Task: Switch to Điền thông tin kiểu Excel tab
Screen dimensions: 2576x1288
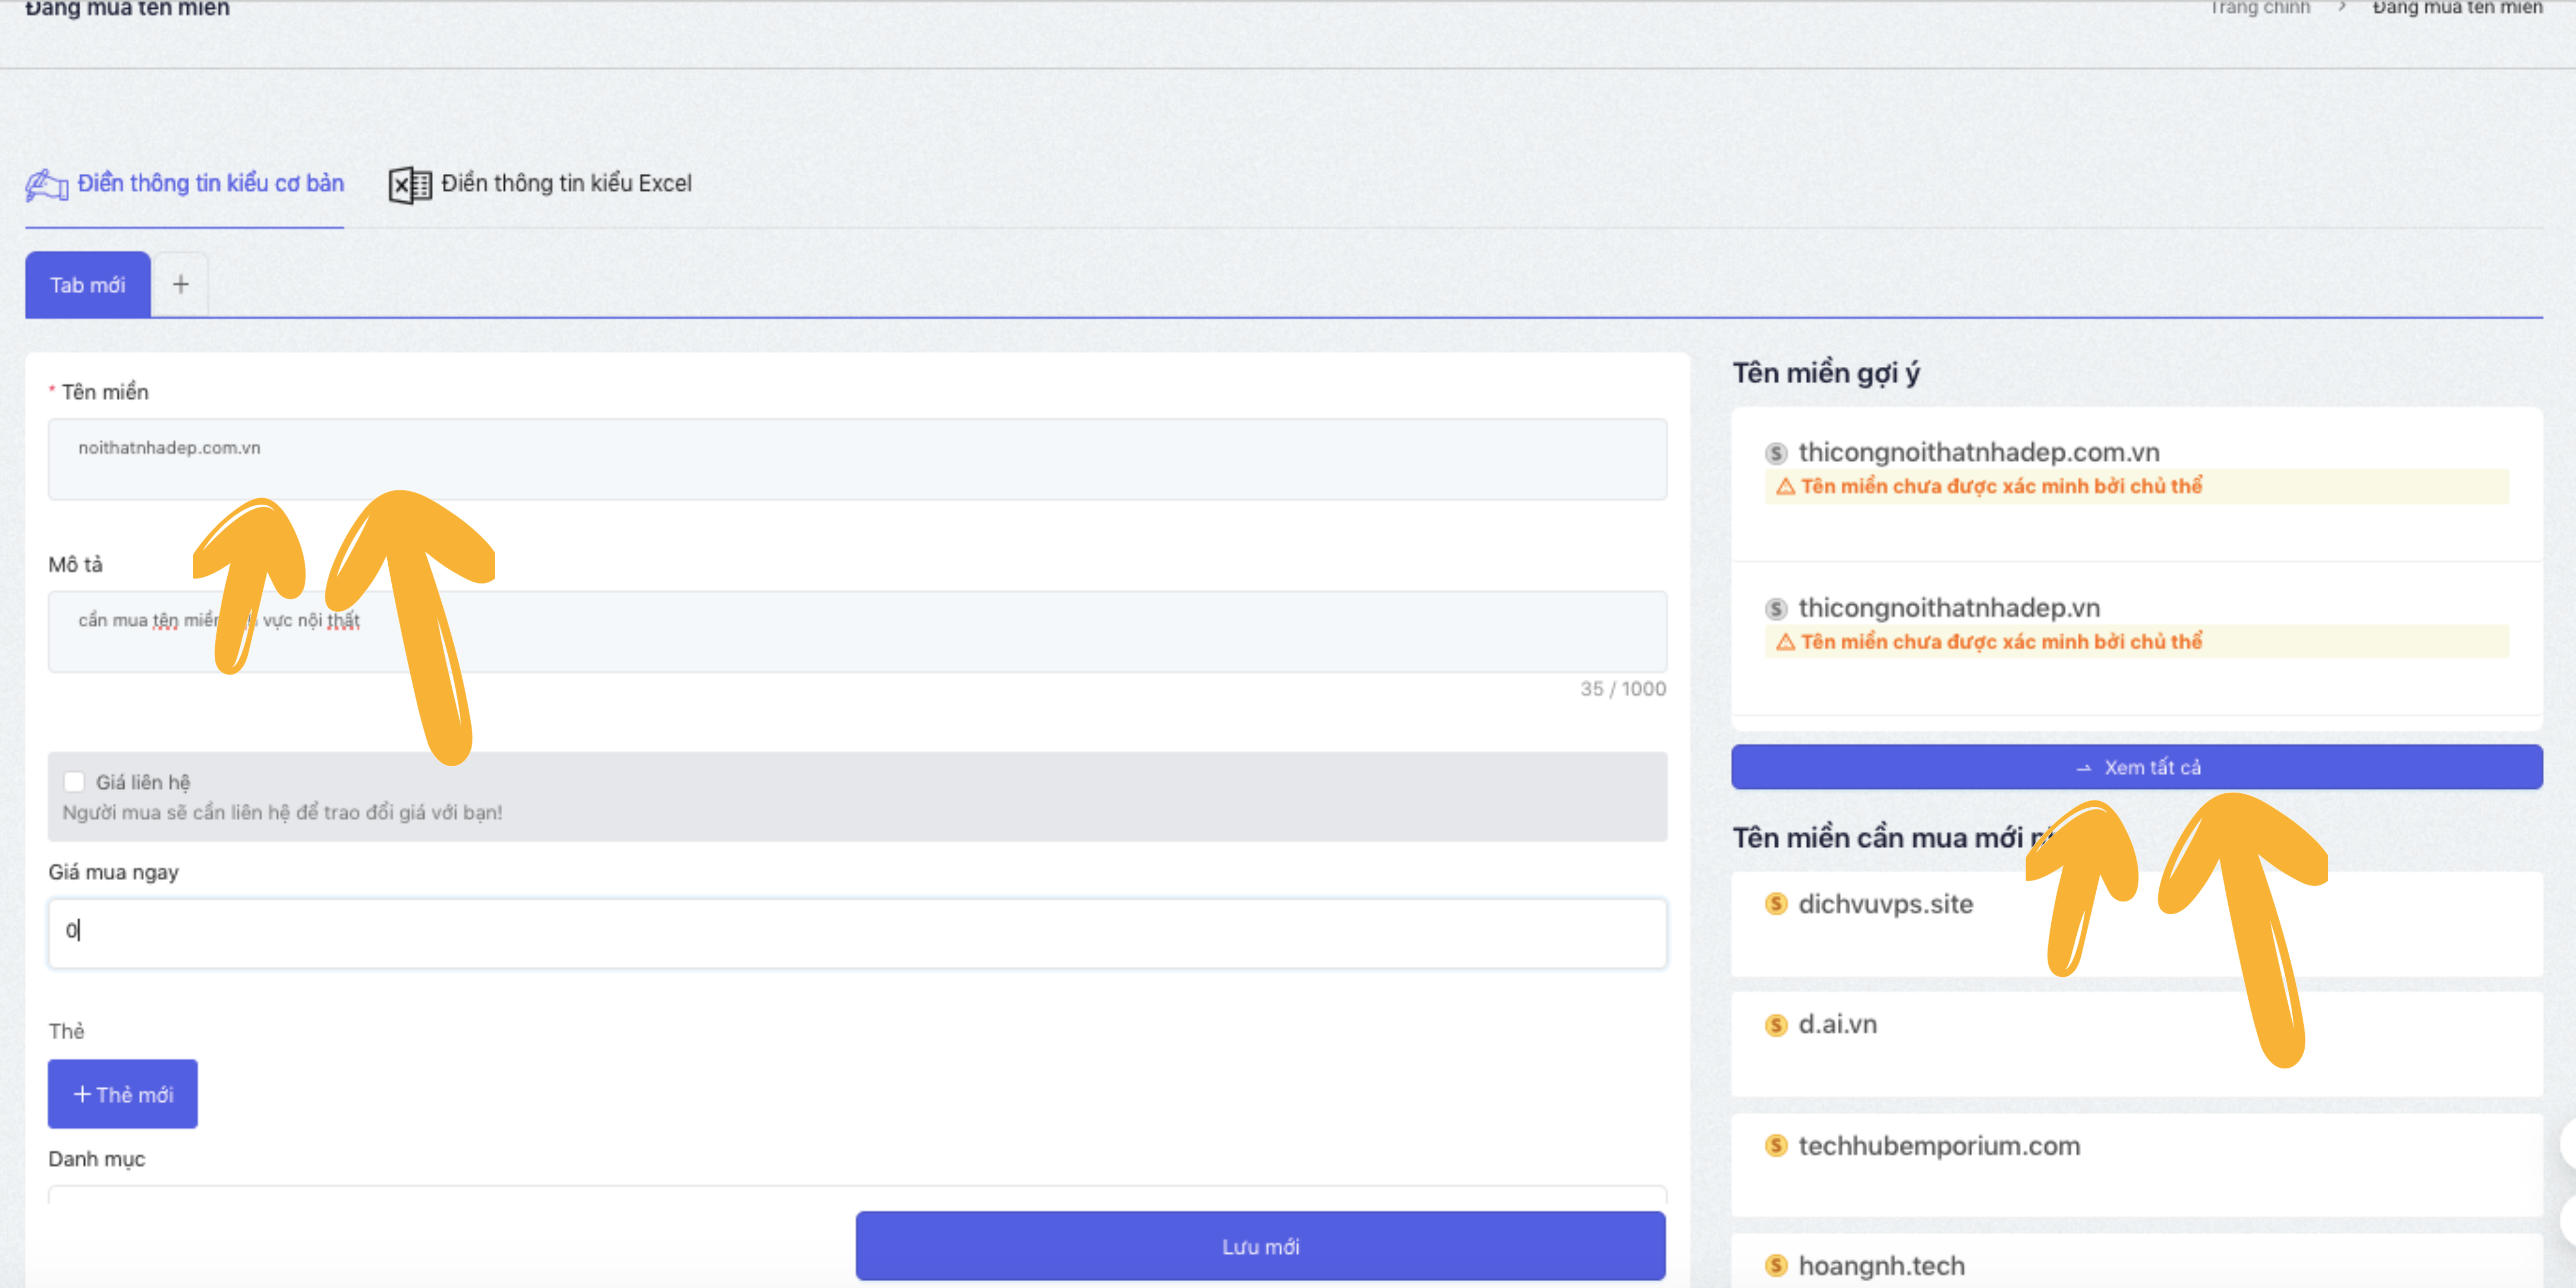Action: coord(540,184)
